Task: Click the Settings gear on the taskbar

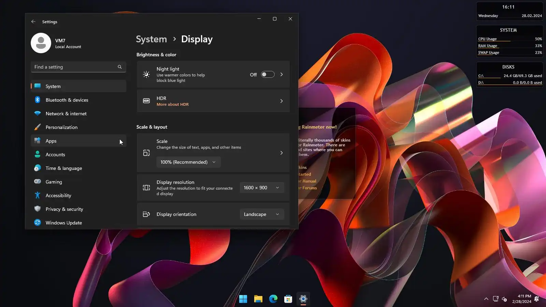Action: click(x=303, y=299)
